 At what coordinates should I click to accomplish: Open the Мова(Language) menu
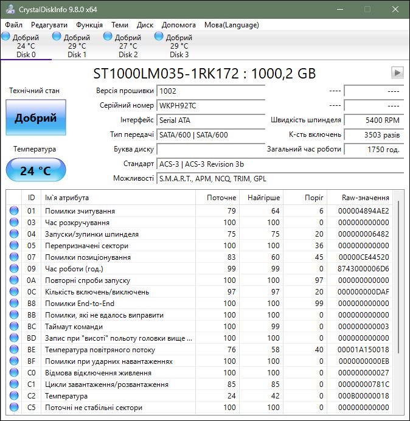[x=231, y=25]
